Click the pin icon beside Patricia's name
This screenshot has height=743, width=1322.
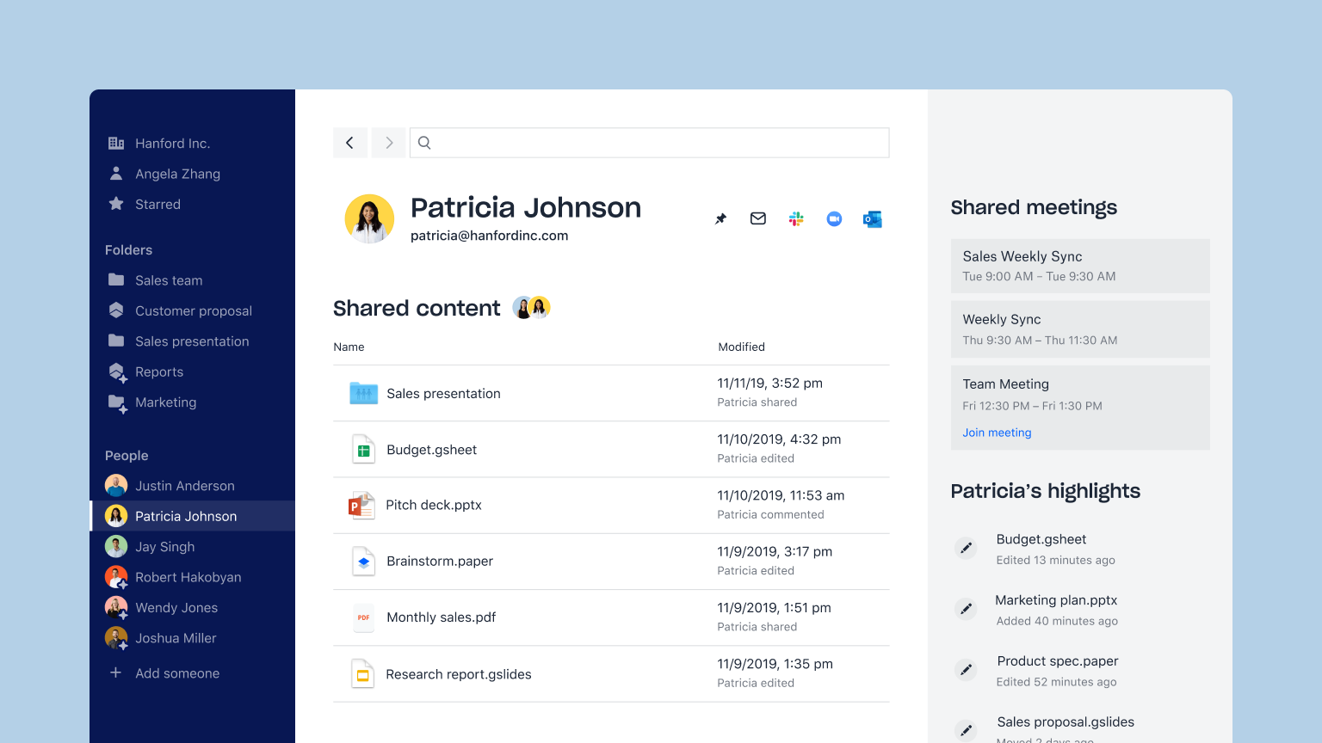pyautogui.click(x=720, y=219)
